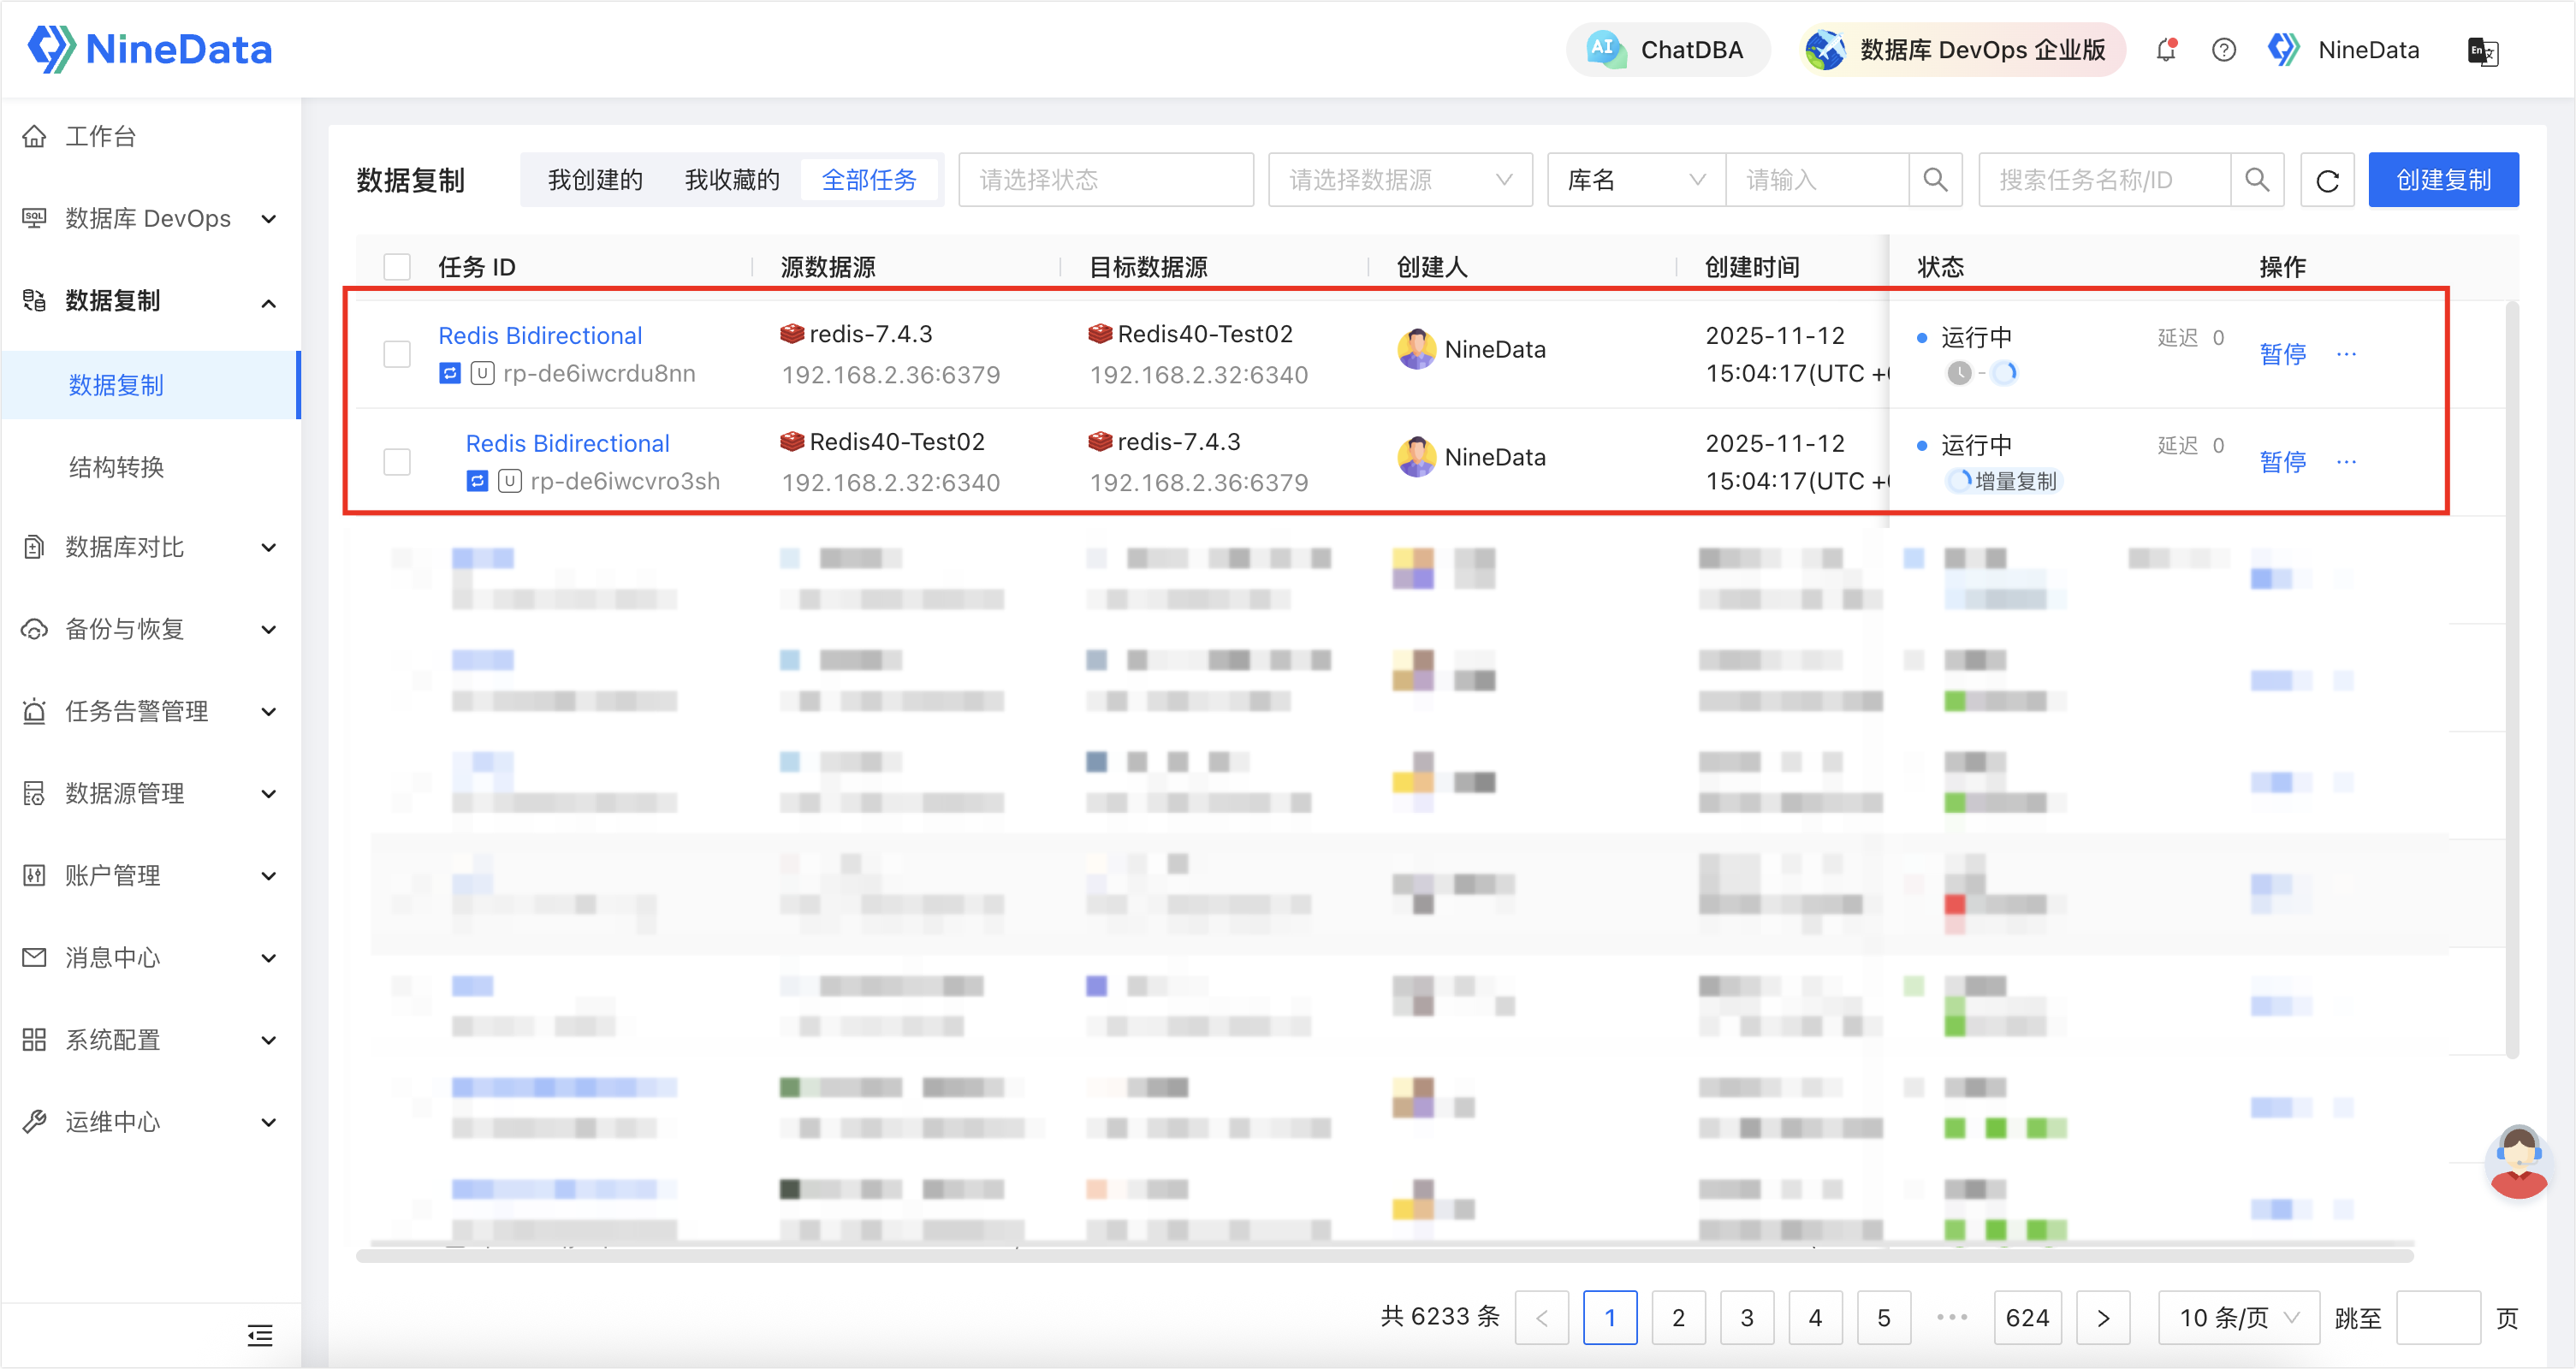Pause the rp-de6iwcrdu8nn task
Viewport: 2576px width, 1369px height.
[2283, 354]
